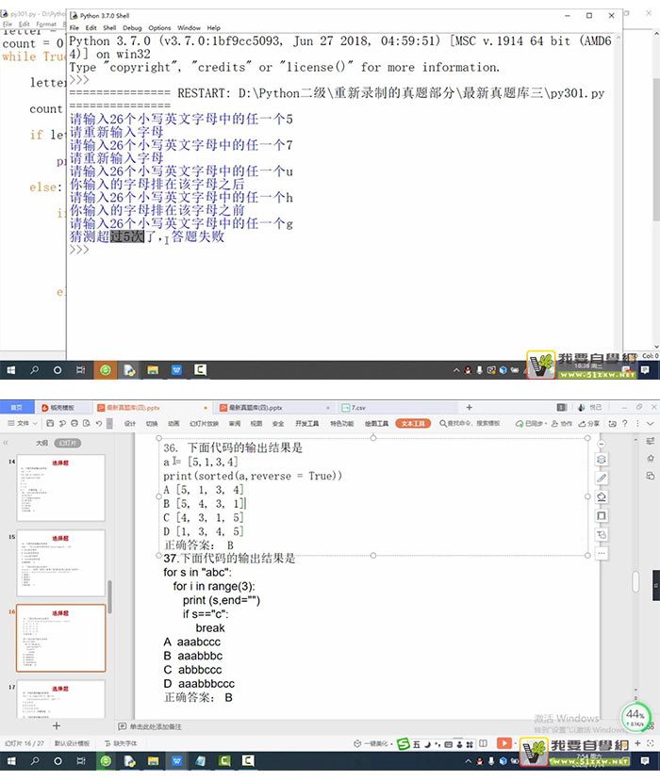660x780 pixels.
Task: Click the Undo arrow in WPS toolbar
Action: (99, 423)
